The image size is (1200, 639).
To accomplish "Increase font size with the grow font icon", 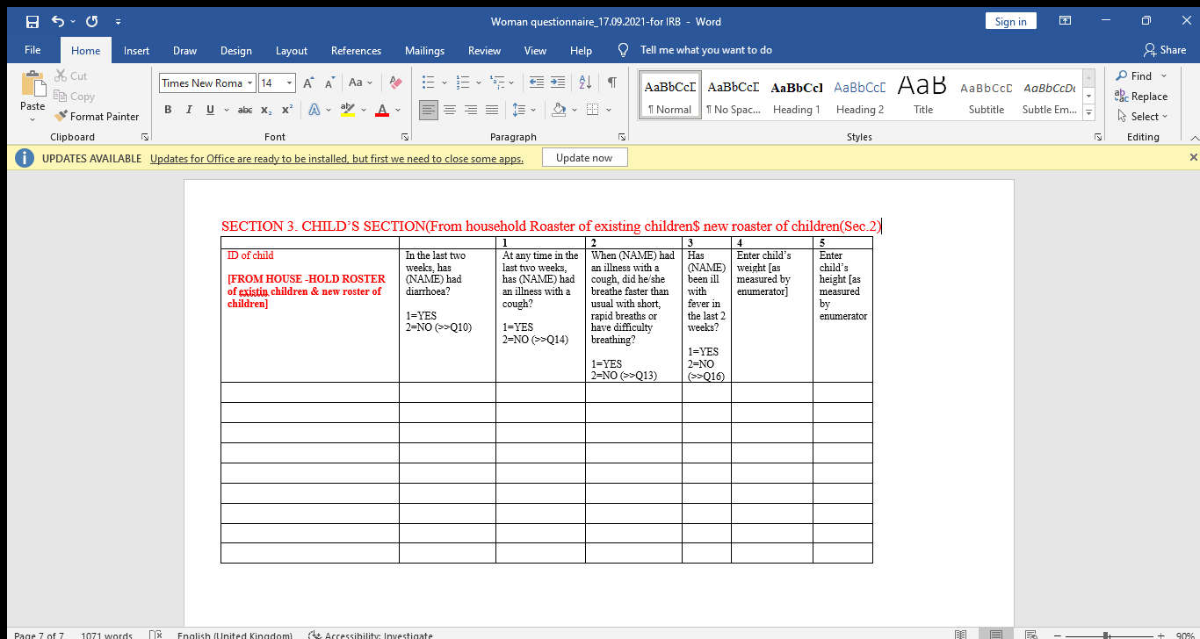I will (x=308, y=83).
